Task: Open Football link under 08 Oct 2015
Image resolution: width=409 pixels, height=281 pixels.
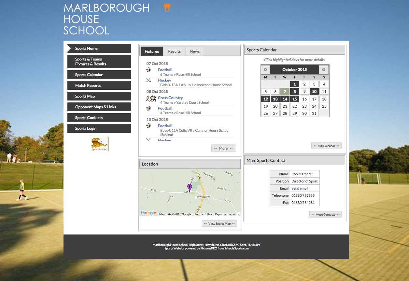Action: 165,108
